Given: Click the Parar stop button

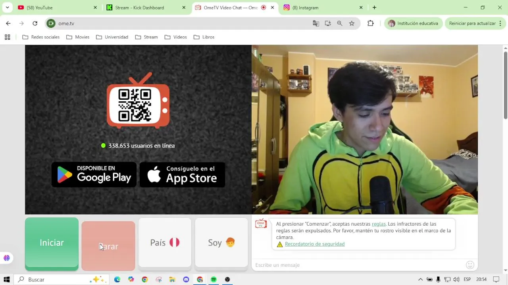Looking at the screenshot, I should (108, 246).
